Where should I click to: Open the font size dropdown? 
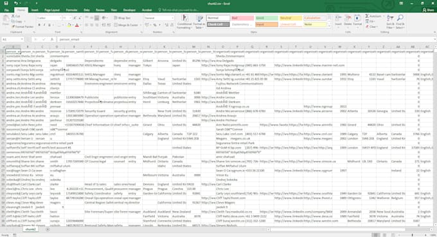70,18
